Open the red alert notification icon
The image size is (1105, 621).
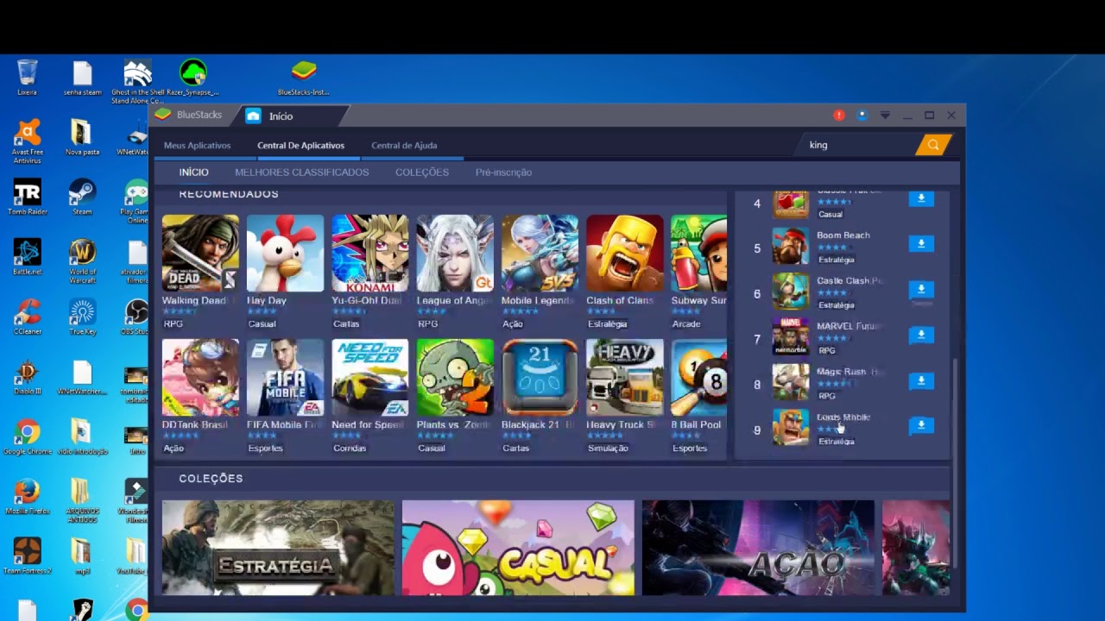[x=838, y=116]
